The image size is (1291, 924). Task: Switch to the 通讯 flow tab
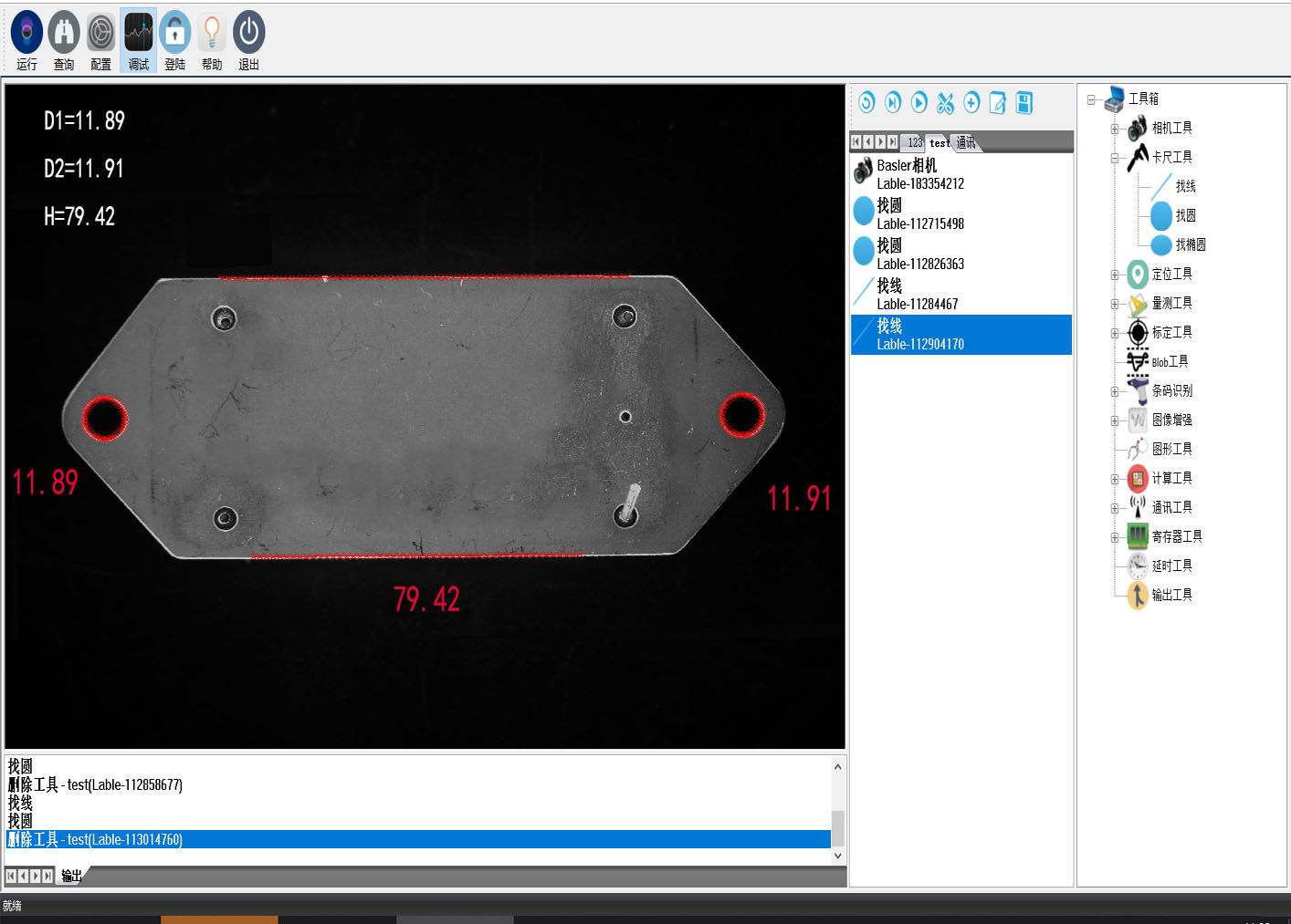click(966, 142)
